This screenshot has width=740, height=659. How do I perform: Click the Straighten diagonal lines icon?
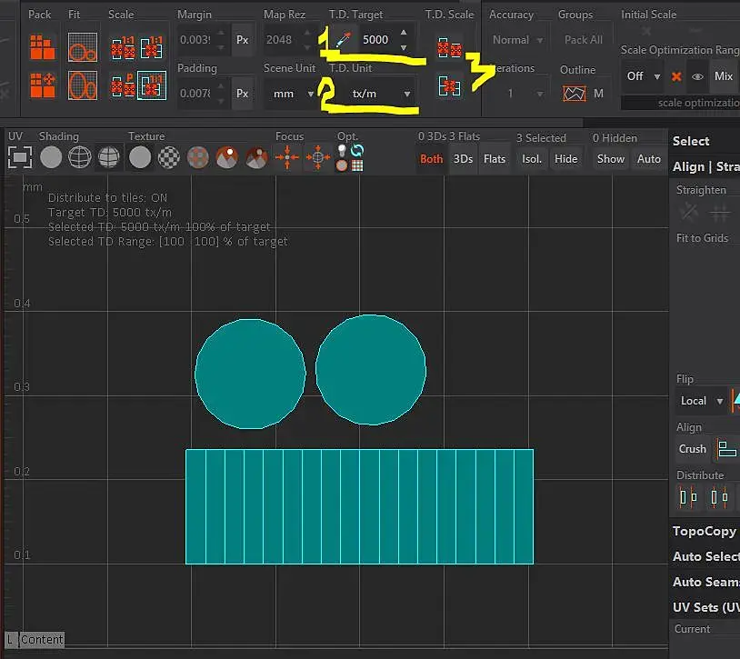(689, 213)
